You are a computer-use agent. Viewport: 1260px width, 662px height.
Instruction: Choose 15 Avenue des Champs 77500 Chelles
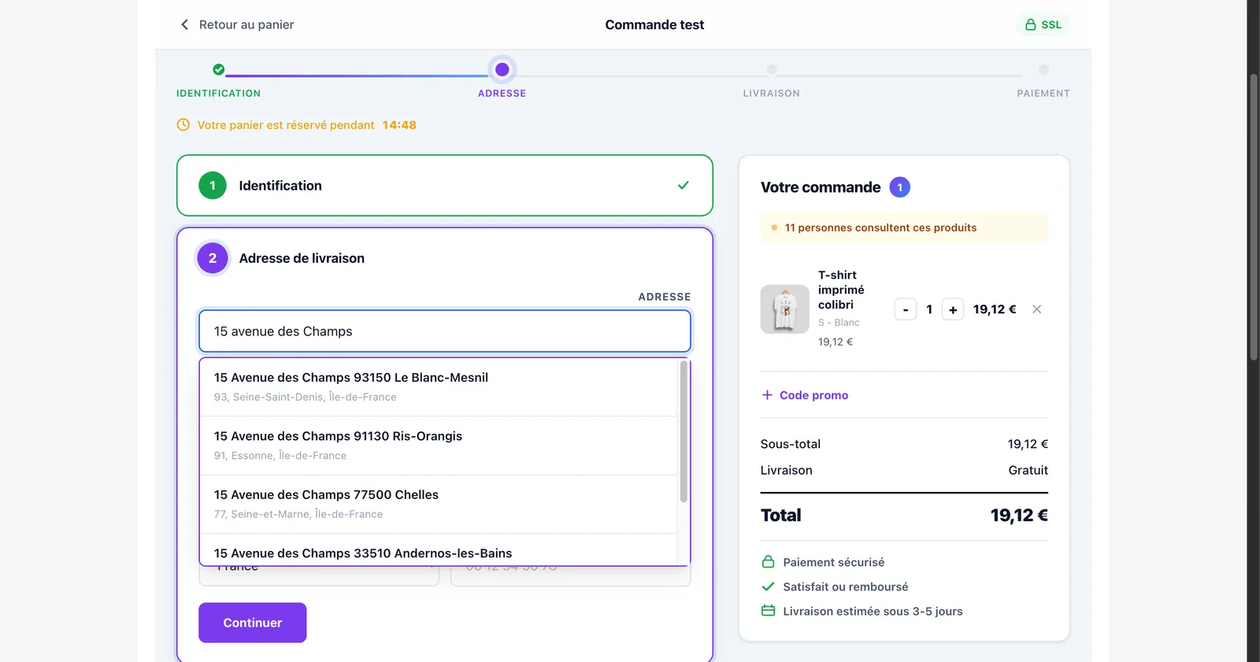[x=439, y=504]
